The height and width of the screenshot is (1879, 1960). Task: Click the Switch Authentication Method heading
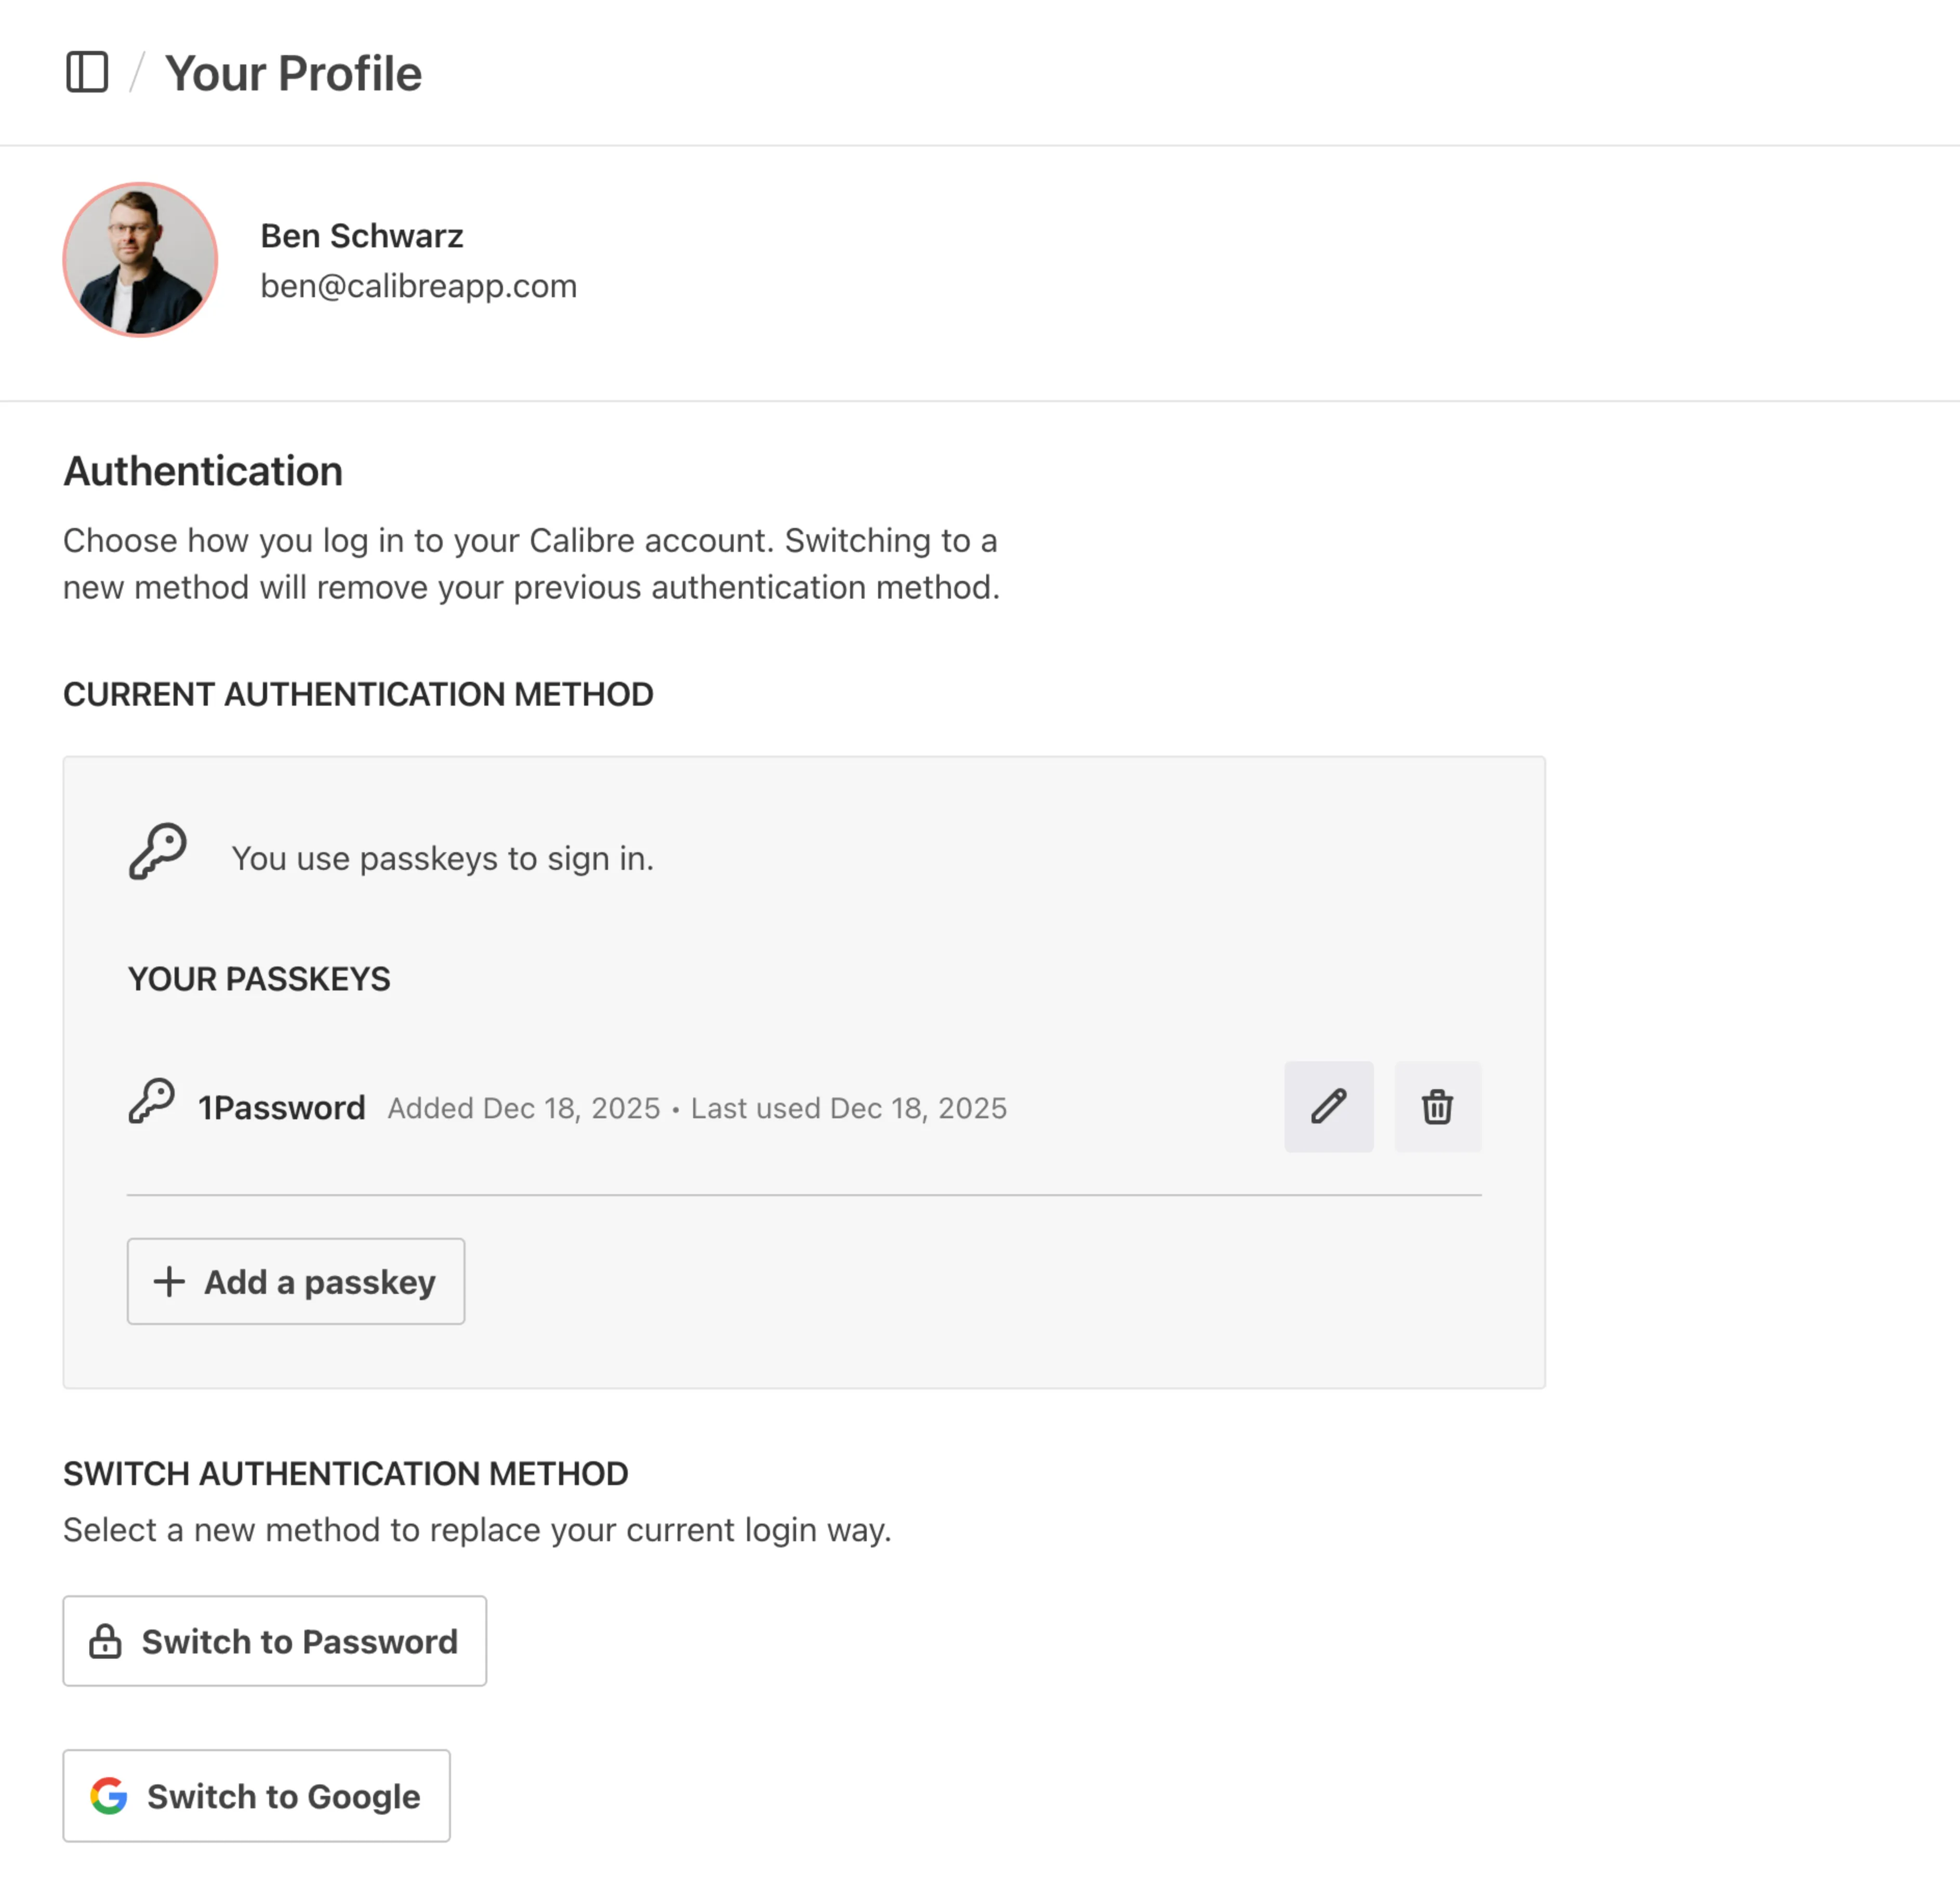tap(345, 1473)
